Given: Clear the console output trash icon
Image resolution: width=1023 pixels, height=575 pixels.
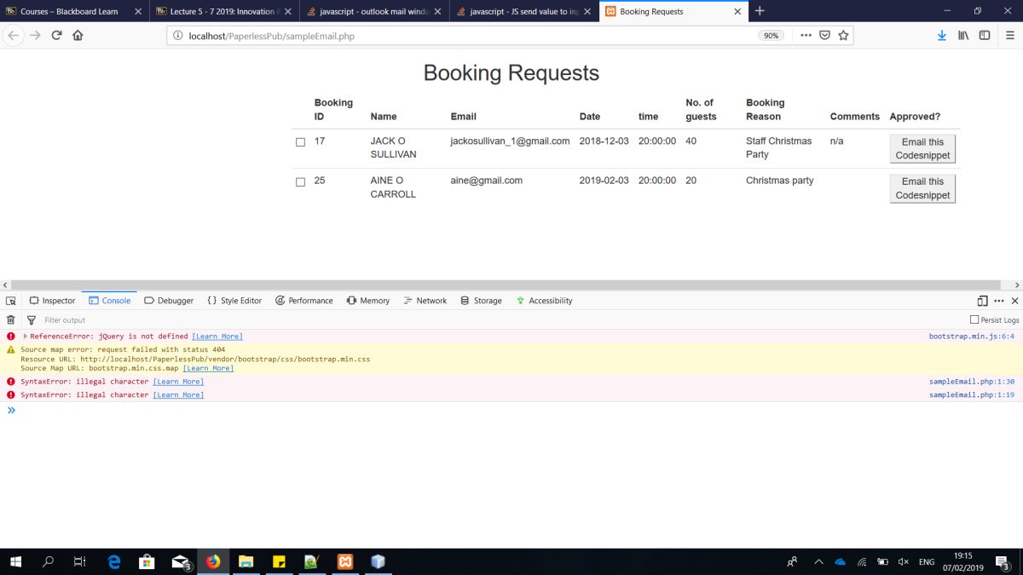Looking at the screenshot, I should [11, 320].
